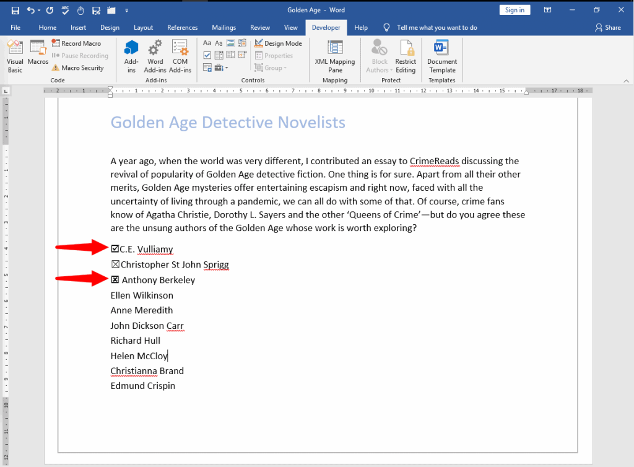Go to the Layout tab
Image resolution: width=634 pixels, height=467 pixels.
pyautogui.click(x=143, y=27)
